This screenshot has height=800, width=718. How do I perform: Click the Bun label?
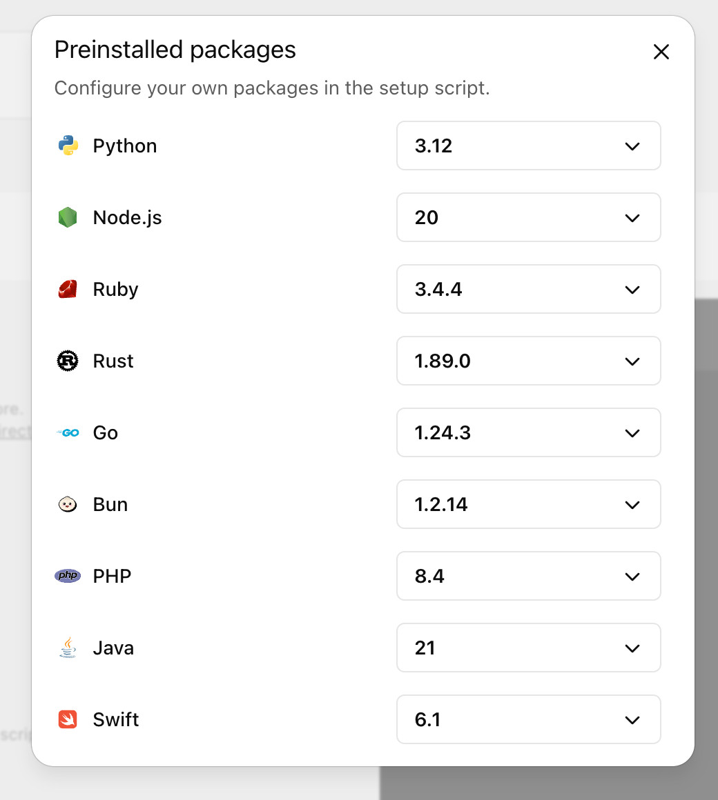click(110, 504)
